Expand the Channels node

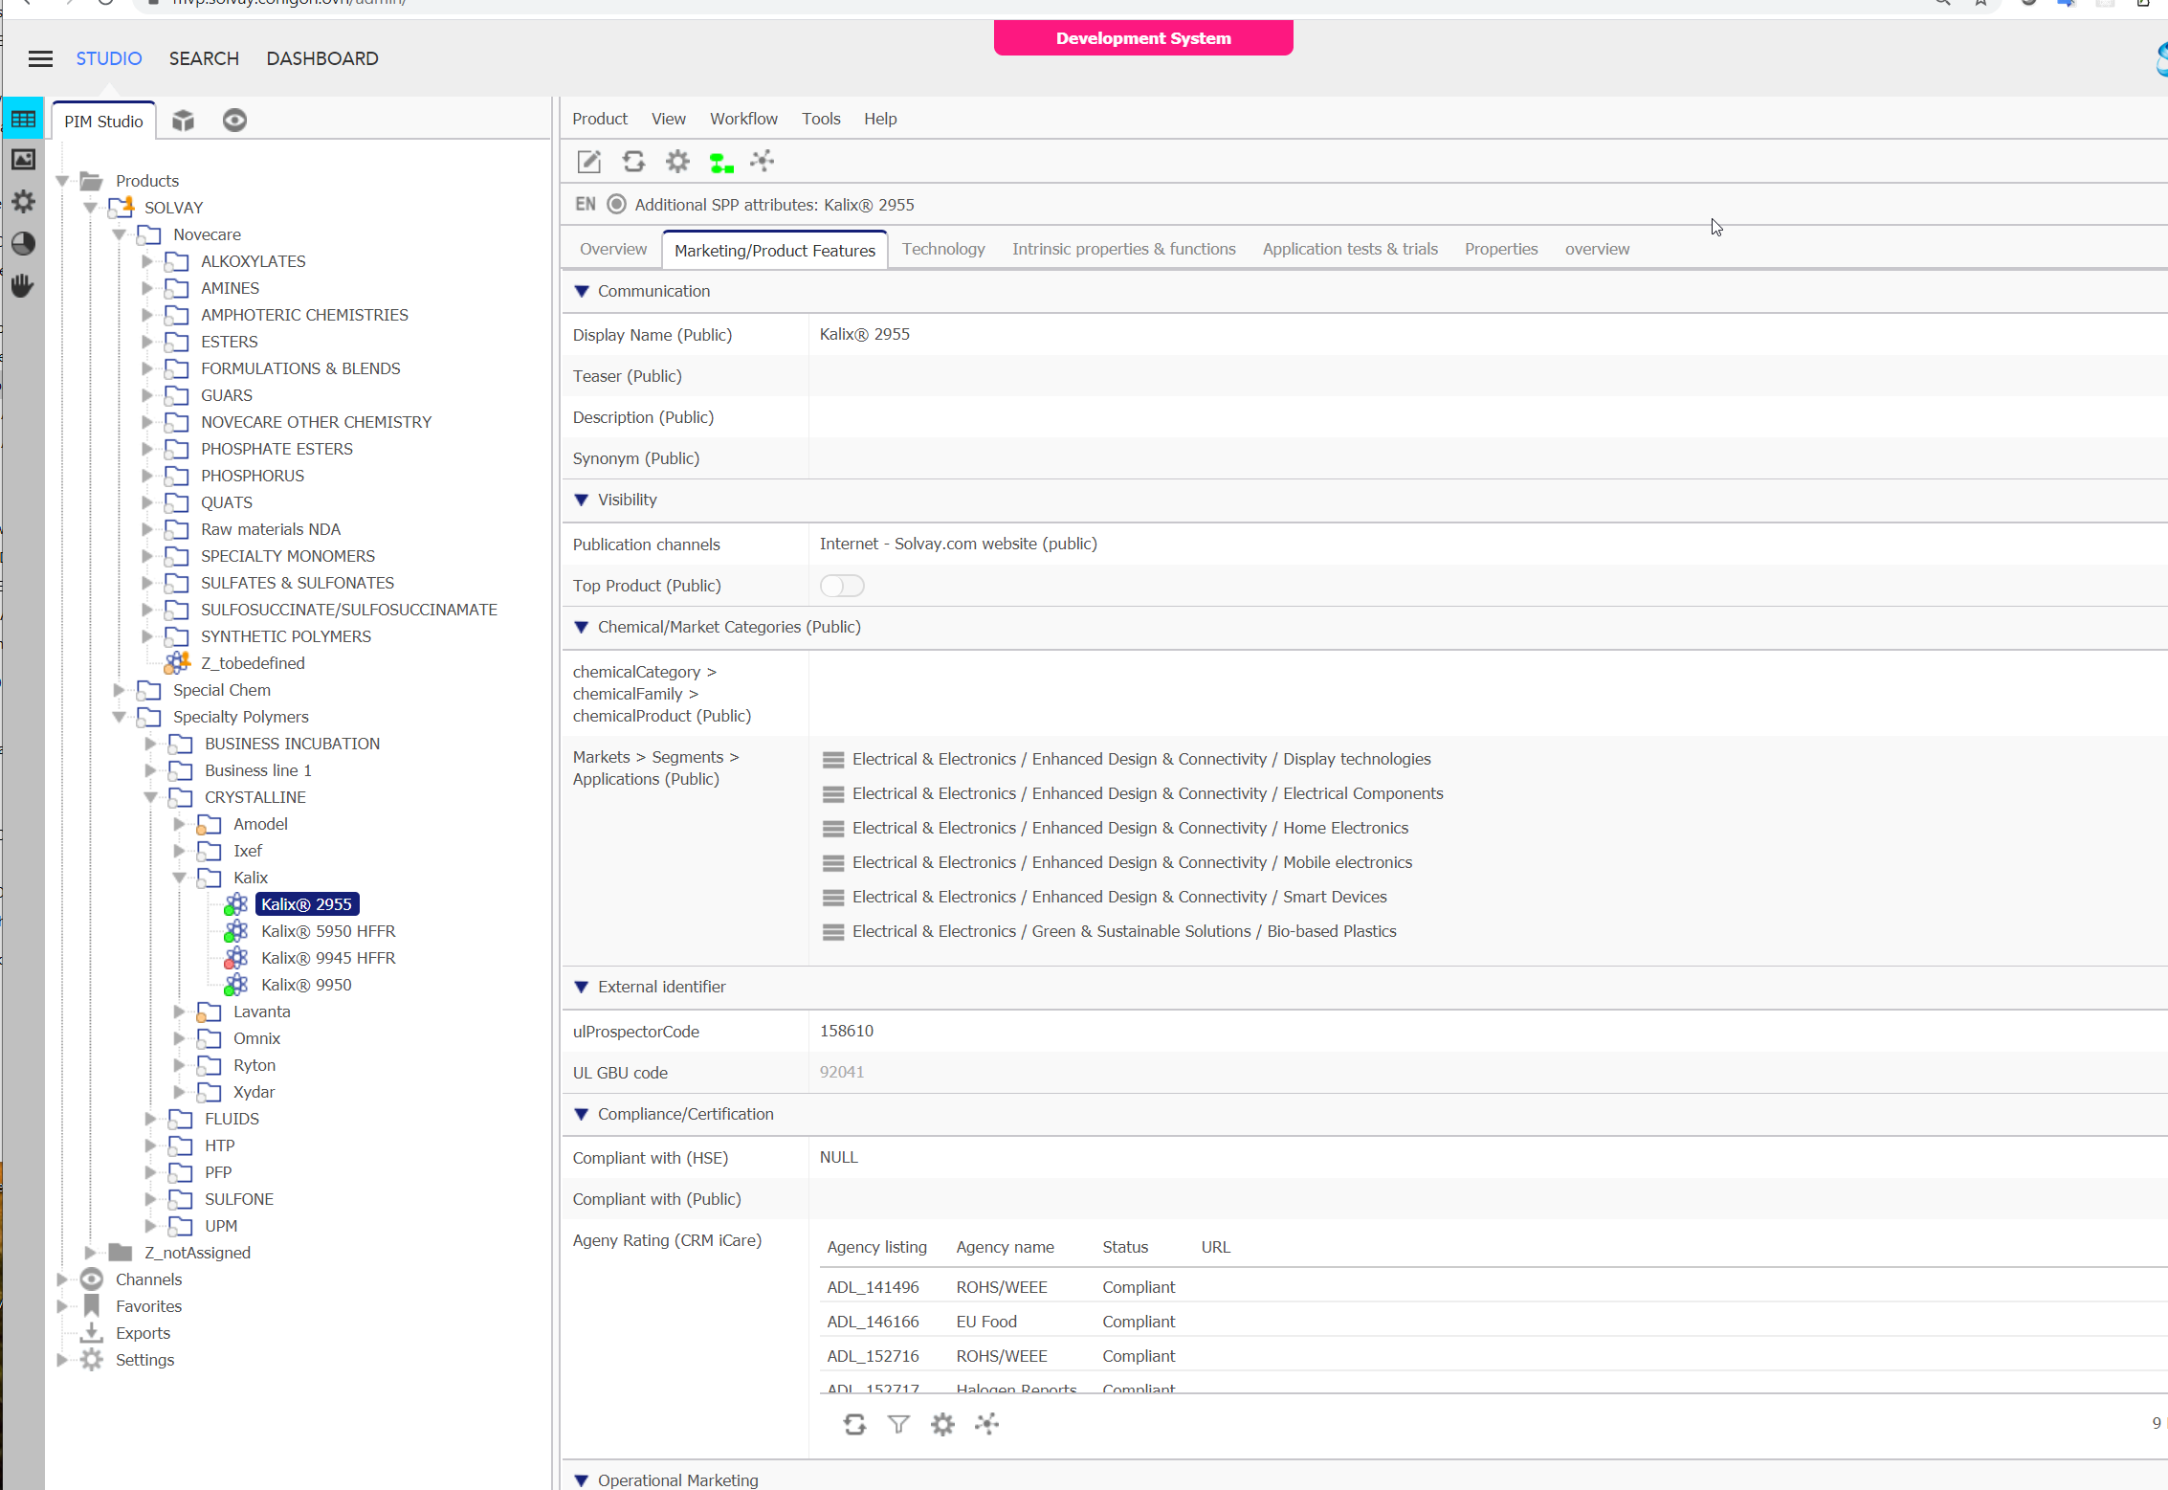[x=62, y=1279]
